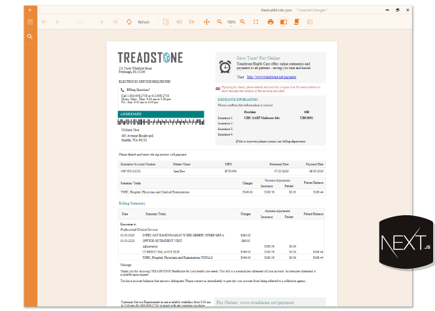
Task: Go to the first page
Action: pyautogui.click(x=44, y=22)
